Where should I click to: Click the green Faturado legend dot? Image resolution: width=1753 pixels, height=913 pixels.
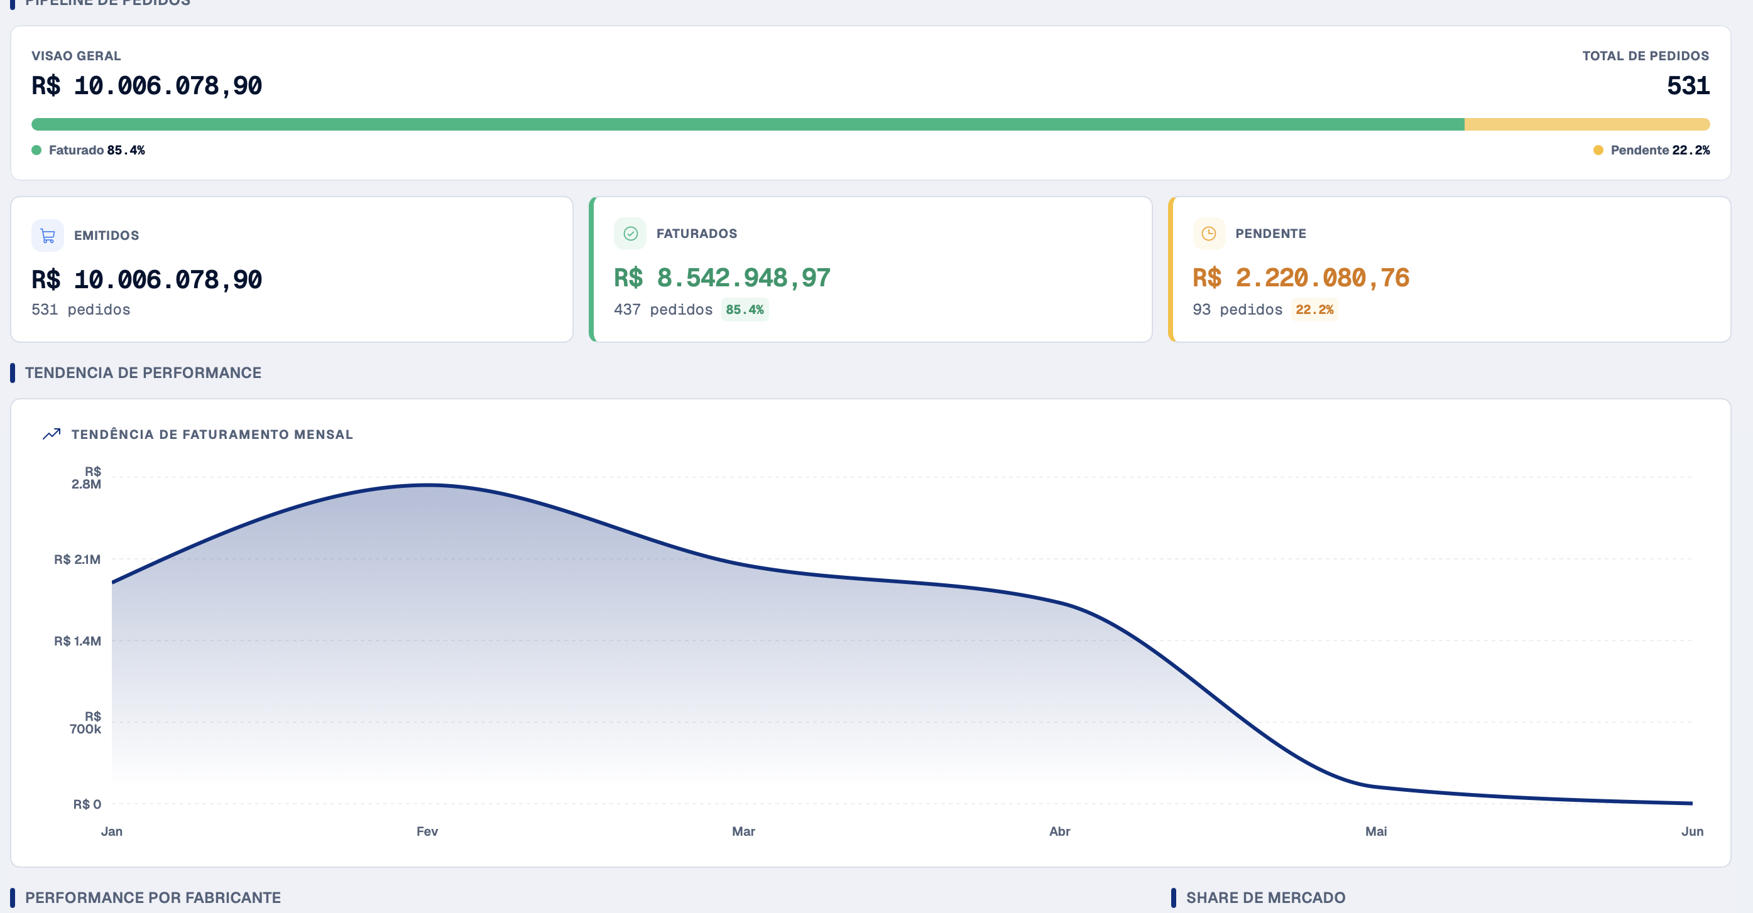coord(36,149)
